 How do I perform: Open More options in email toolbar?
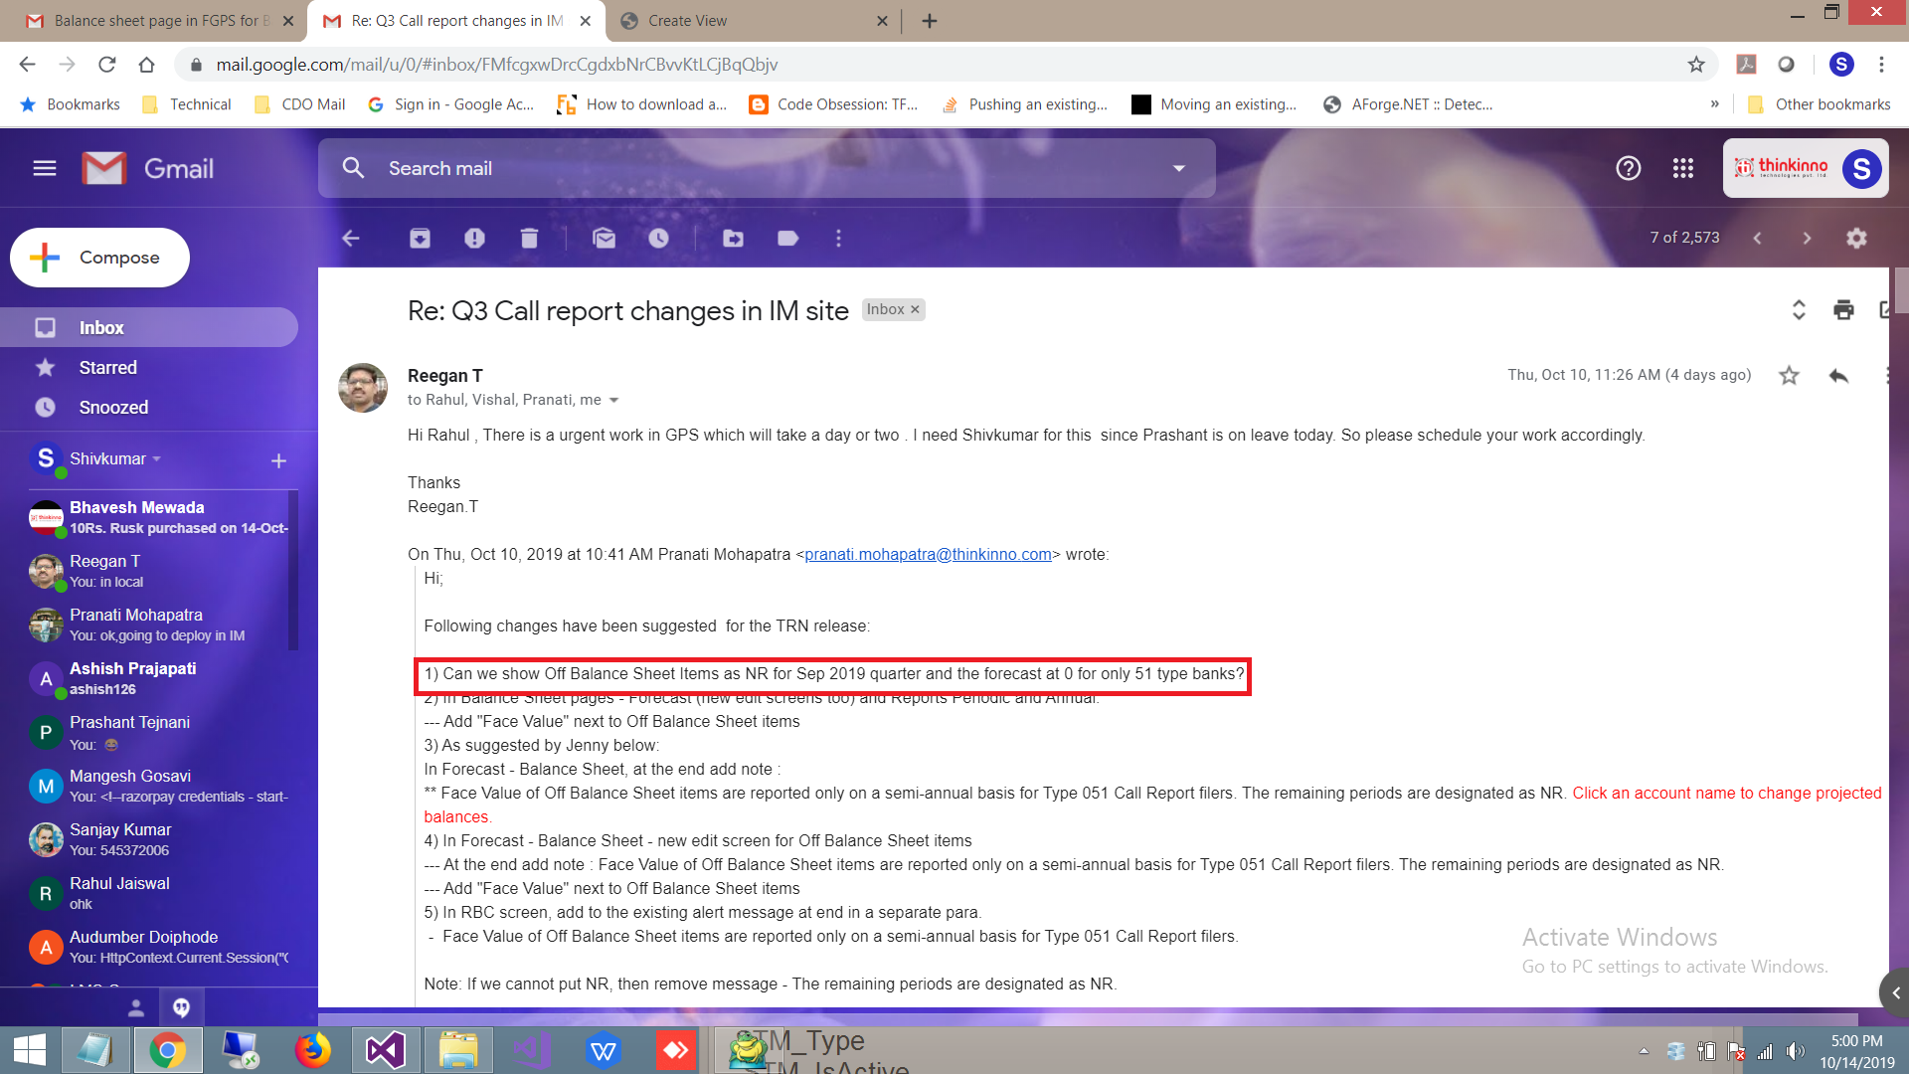pyautogui.click(x=838, y=238)
